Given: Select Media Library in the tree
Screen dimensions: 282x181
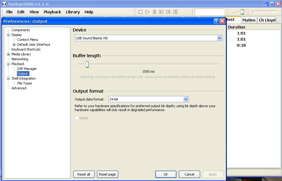Looking at the screenshot, I should click(21, 54).
